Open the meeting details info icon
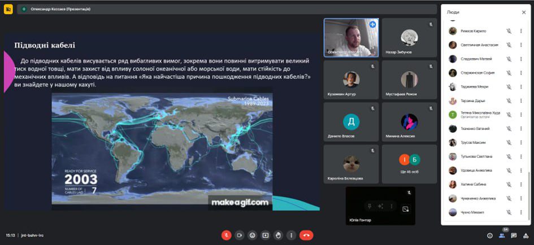The image size is (534, 245). 489,235
